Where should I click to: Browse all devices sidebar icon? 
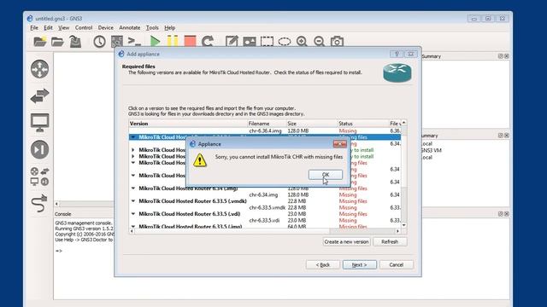coord(39,177)
